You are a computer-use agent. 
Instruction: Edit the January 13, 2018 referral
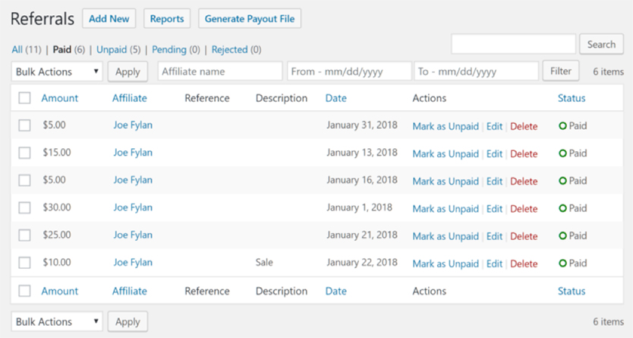coord(494,153)
